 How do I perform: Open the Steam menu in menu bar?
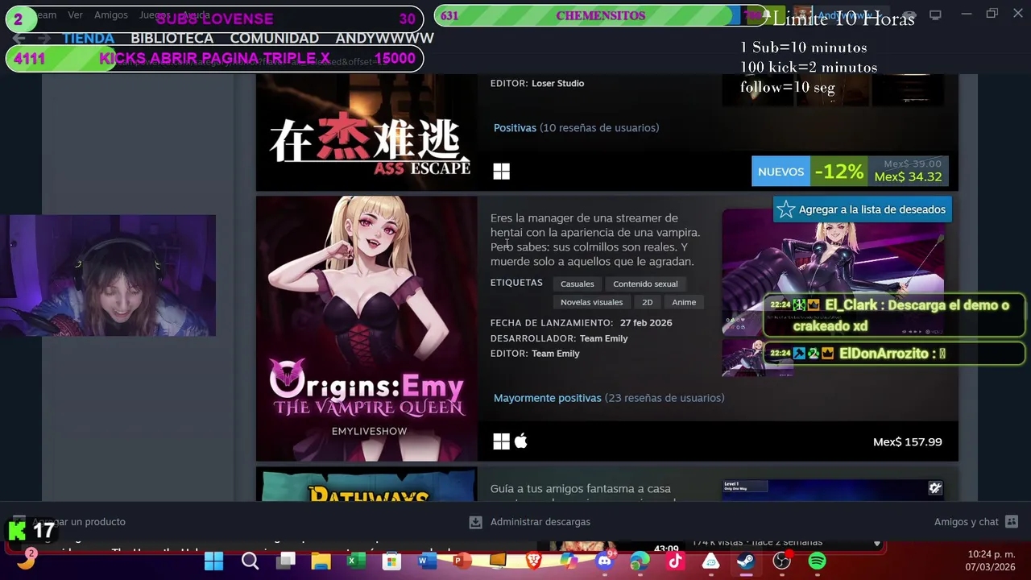tap(42, 14)
